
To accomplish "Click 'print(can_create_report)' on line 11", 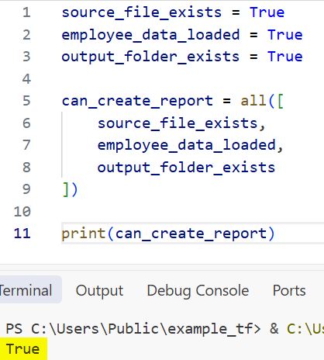I will point(168,234).
